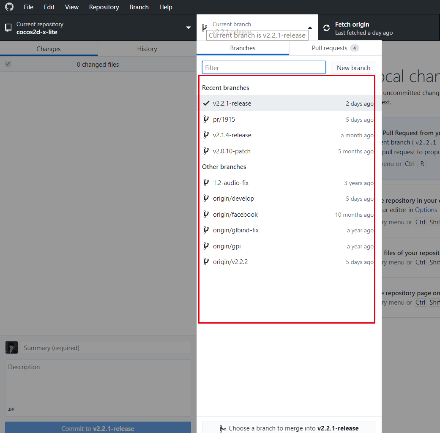Switch to the History tab
The height and width of the screenshot is (433, 440).
(147, 49)
